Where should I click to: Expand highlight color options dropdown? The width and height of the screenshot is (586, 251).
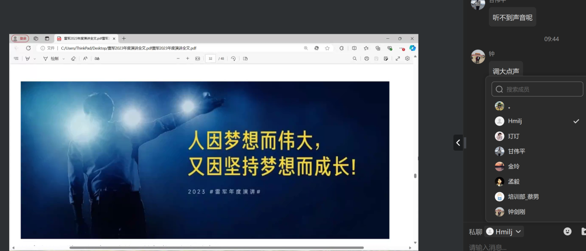click(x=35, y=59)
